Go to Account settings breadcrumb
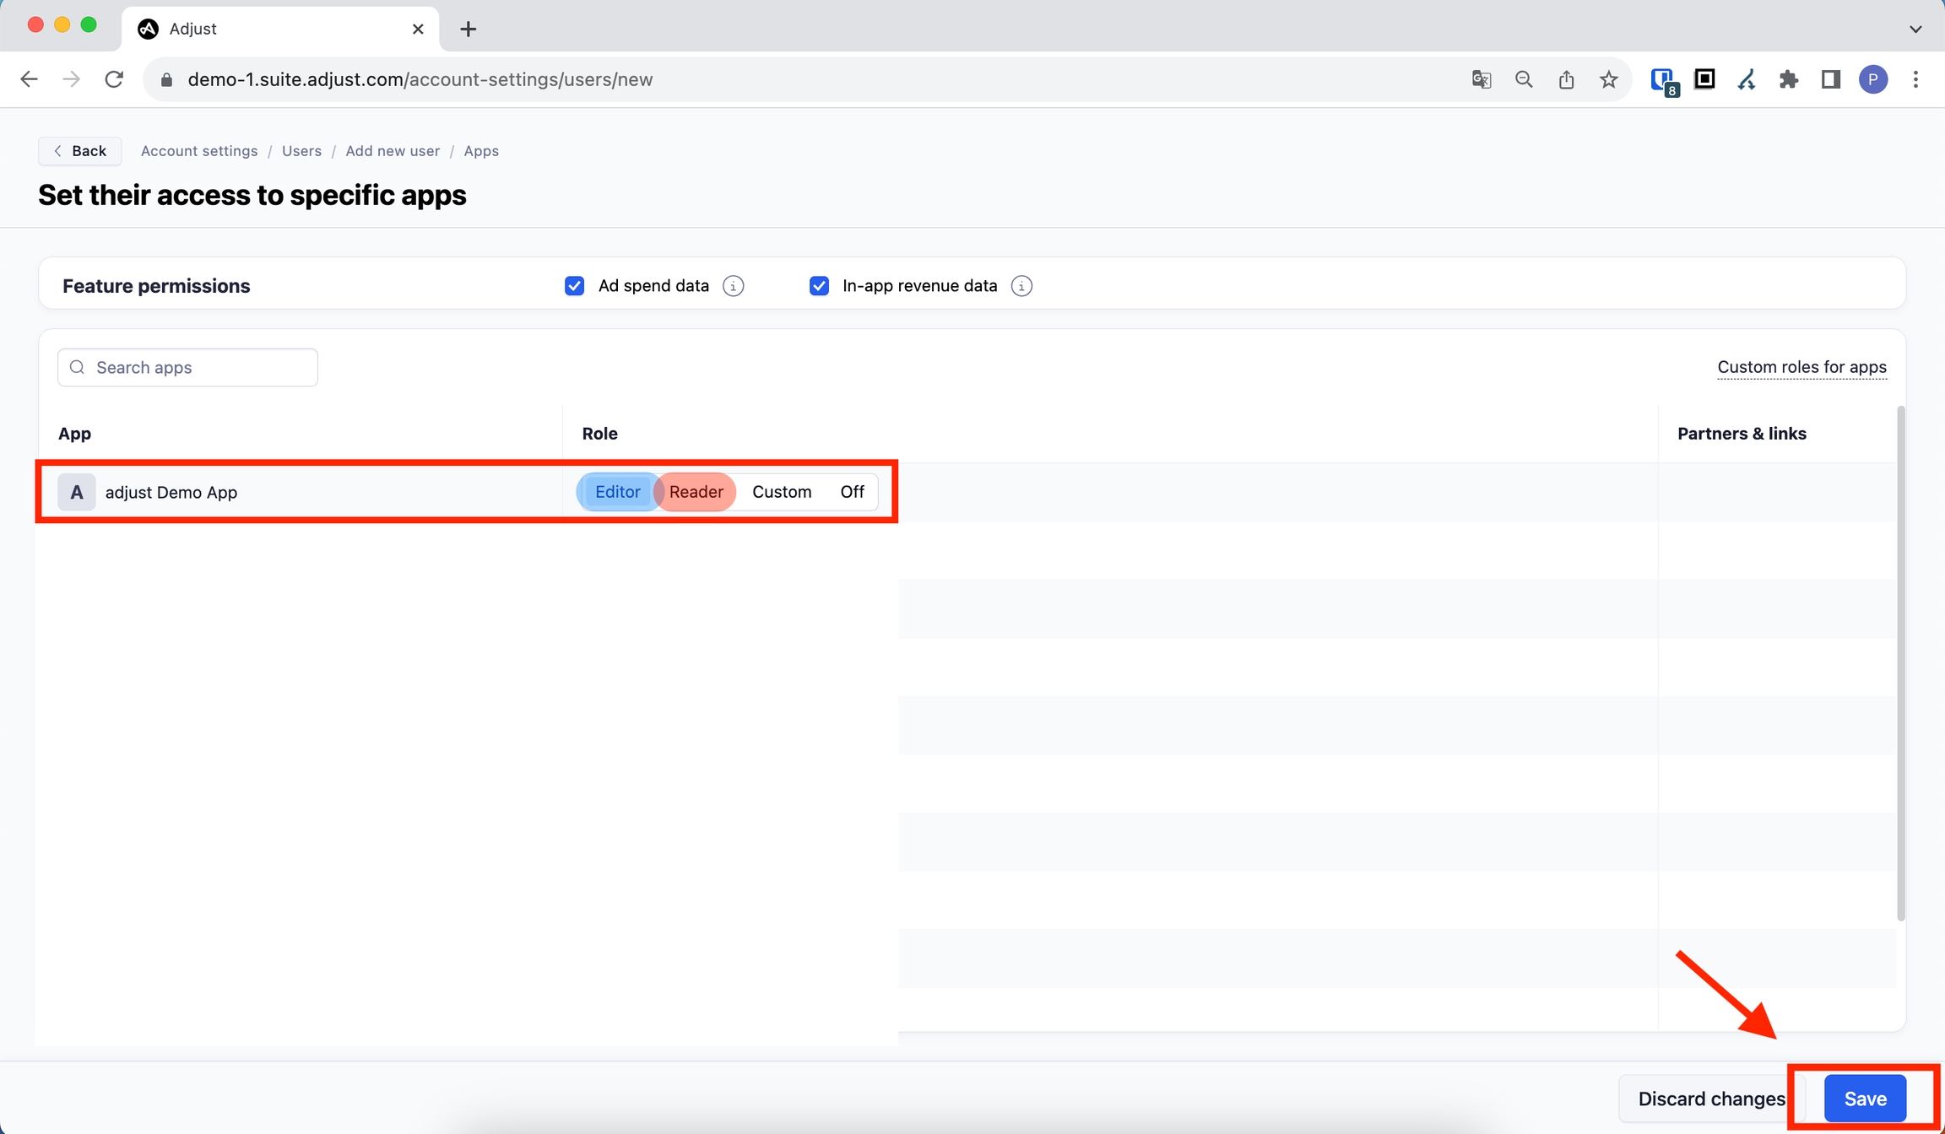The width and height of the screenshot is (1945, 1134). point(199,151)
